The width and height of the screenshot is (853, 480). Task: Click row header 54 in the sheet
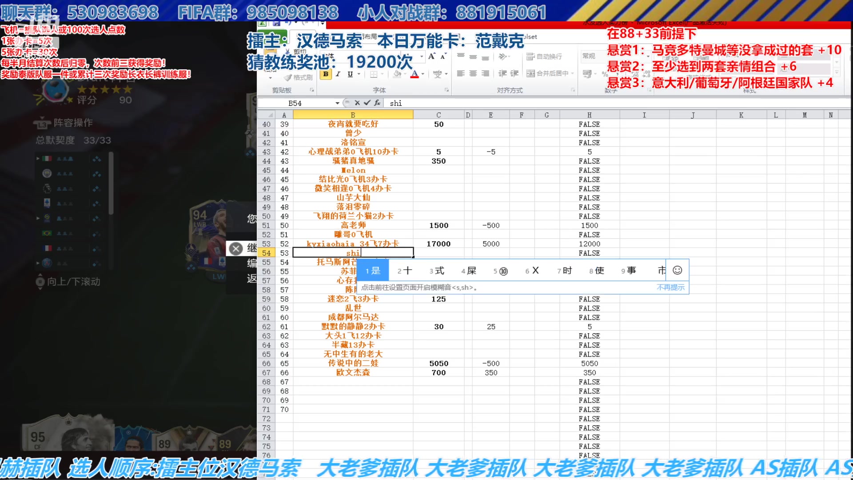(266, 253)
